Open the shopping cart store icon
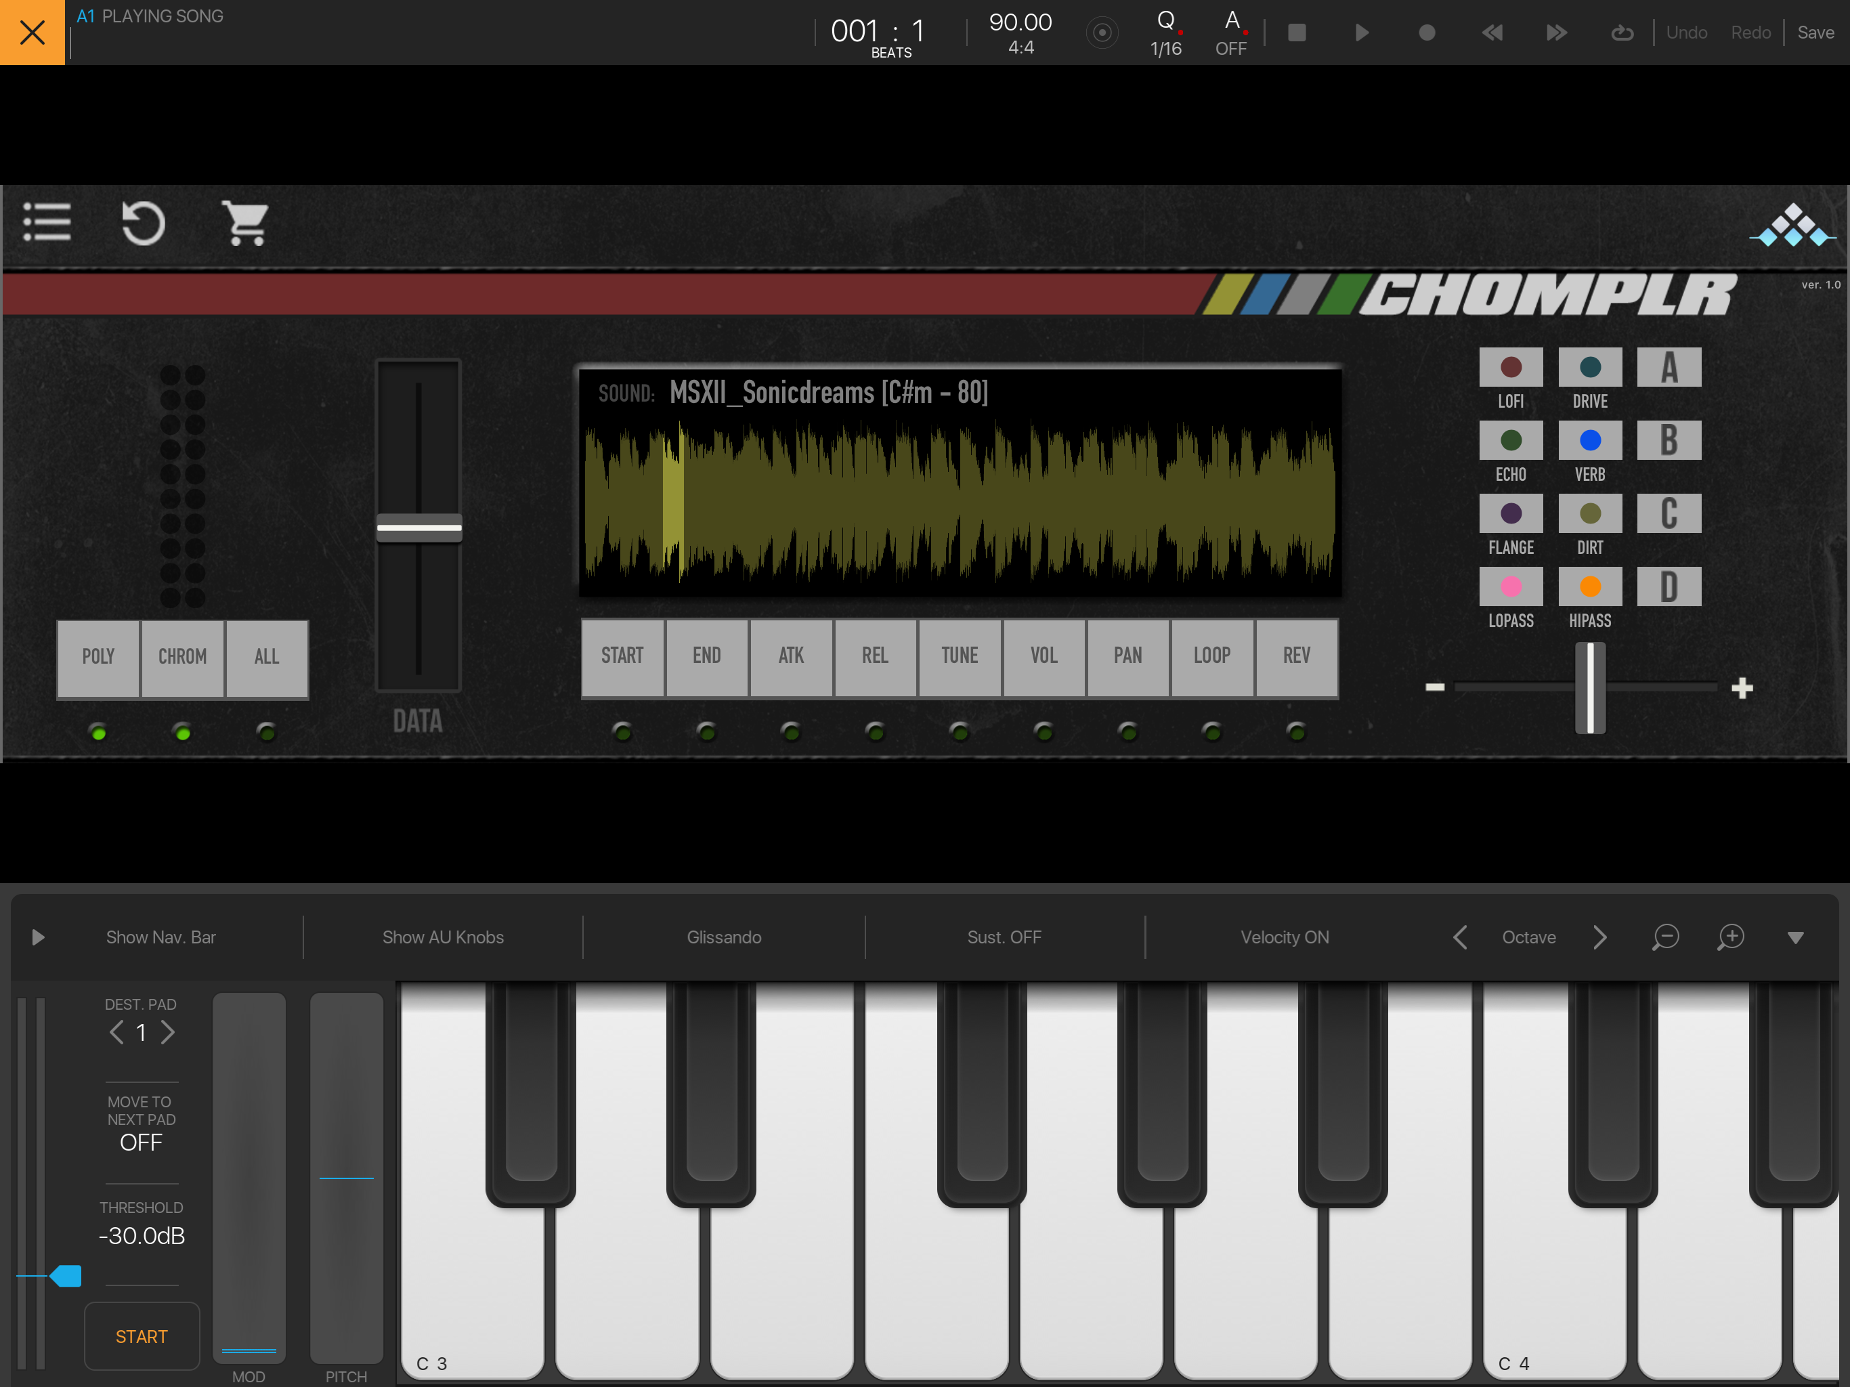 [245, 223]
